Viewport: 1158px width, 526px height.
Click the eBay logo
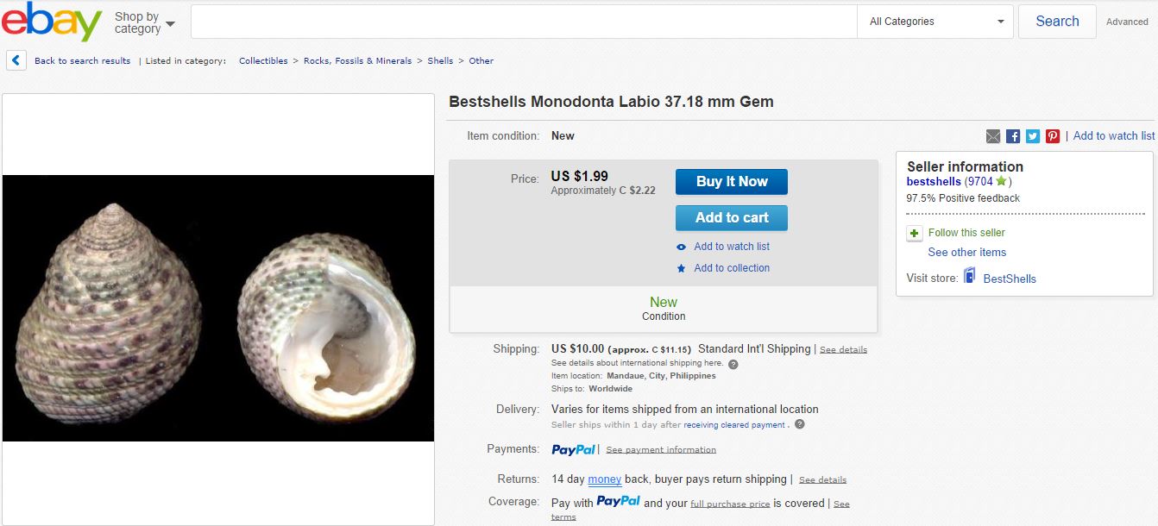pos(53,20)
